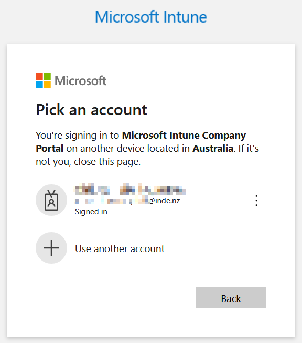Click the "If it's" text after Australia

(x=249, y=149)
